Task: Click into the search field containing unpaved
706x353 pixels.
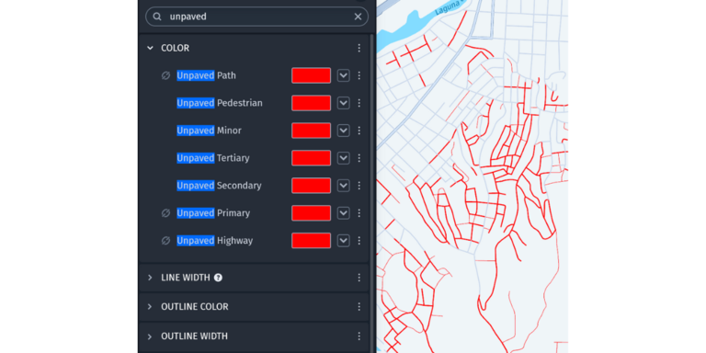Action: (x=256, y=17)
